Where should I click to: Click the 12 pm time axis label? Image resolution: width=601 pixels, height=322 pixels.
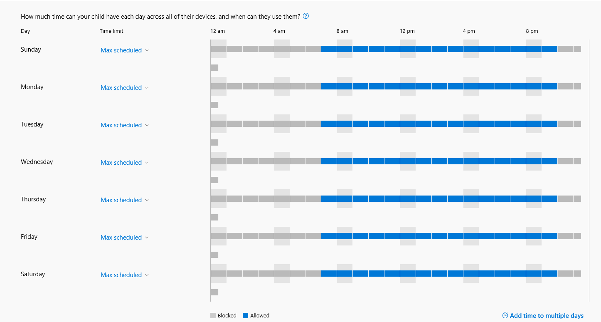click(407, 31)
